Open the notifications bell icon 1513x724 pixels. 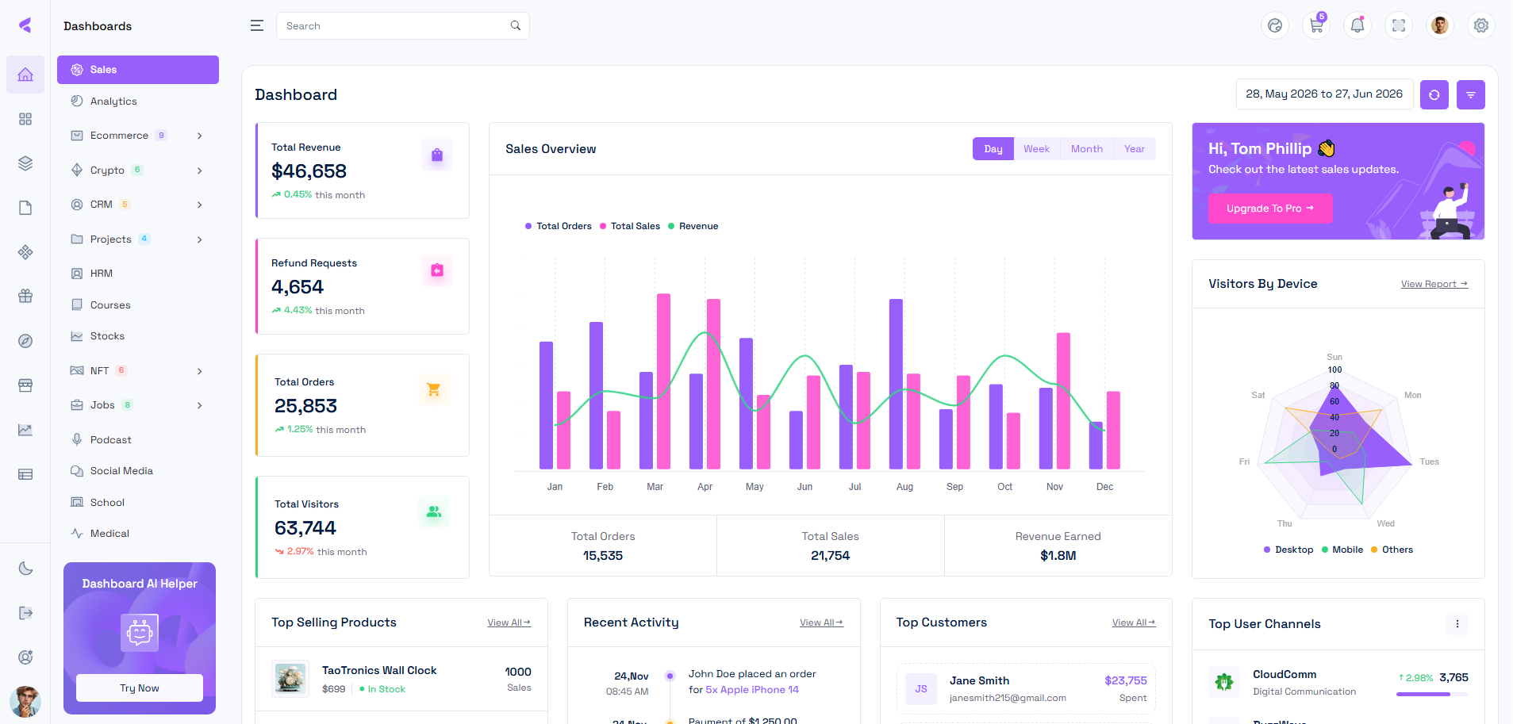coord(1357,25)
